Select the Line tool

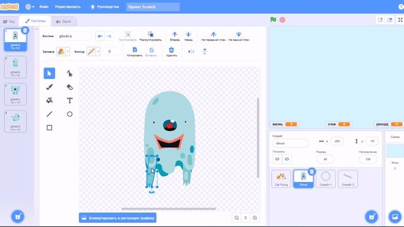click(x=49, y=114)
